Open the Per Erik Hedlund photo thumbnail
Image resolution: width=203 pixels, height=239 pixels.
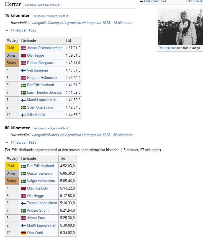point(180,27)
